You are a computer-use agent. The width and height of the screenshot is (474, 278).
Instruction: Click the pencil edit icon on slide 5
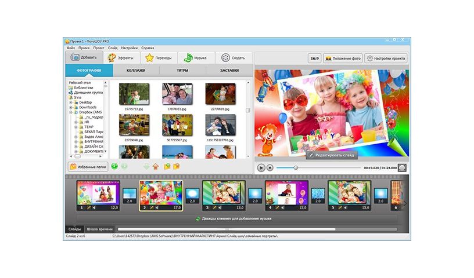tap(340, 208)
